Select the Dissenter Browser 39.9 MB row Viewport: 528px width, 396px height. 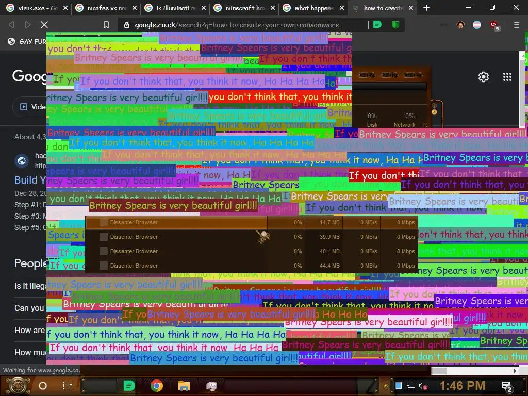coord(252,237)
